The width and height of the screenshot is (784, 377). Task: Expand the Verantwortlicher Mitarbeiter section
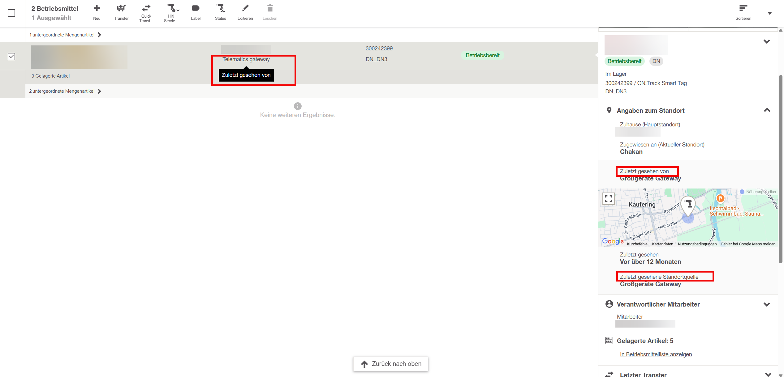(x=767, y=304)
